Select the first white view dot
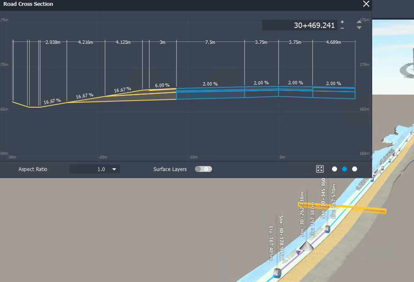 335,169
